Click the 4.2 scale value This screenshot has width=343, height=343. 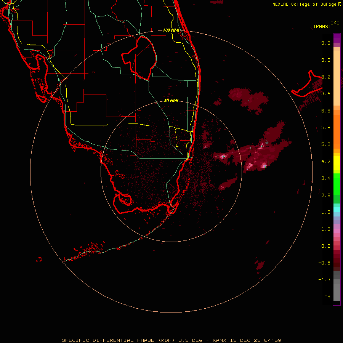click(326, 162)
